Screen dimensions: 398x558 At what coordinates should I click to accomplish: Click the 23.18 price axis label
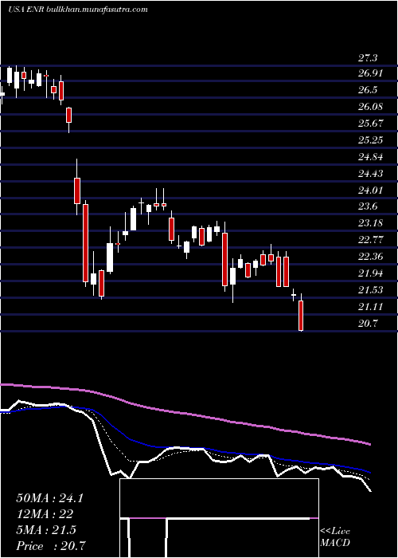pos(371,223)
